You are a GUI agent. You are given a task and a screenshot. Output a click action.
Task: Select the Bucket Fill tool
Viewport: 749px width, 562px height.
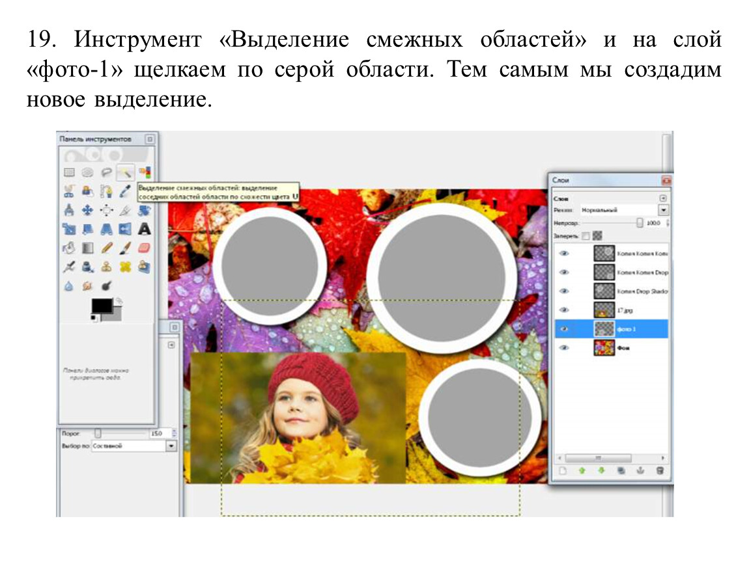tap(69, 248)
